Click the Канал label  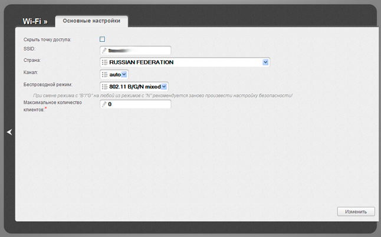coord(31,73)
